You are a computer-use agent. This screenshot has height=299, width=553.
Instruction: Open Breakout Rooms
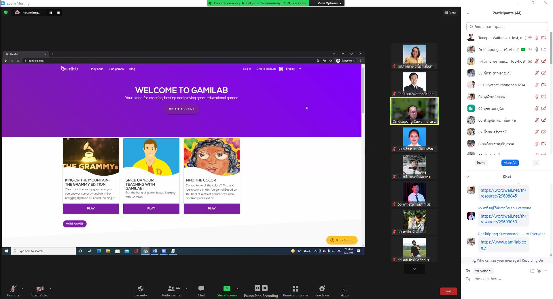[x=296, y=291]
